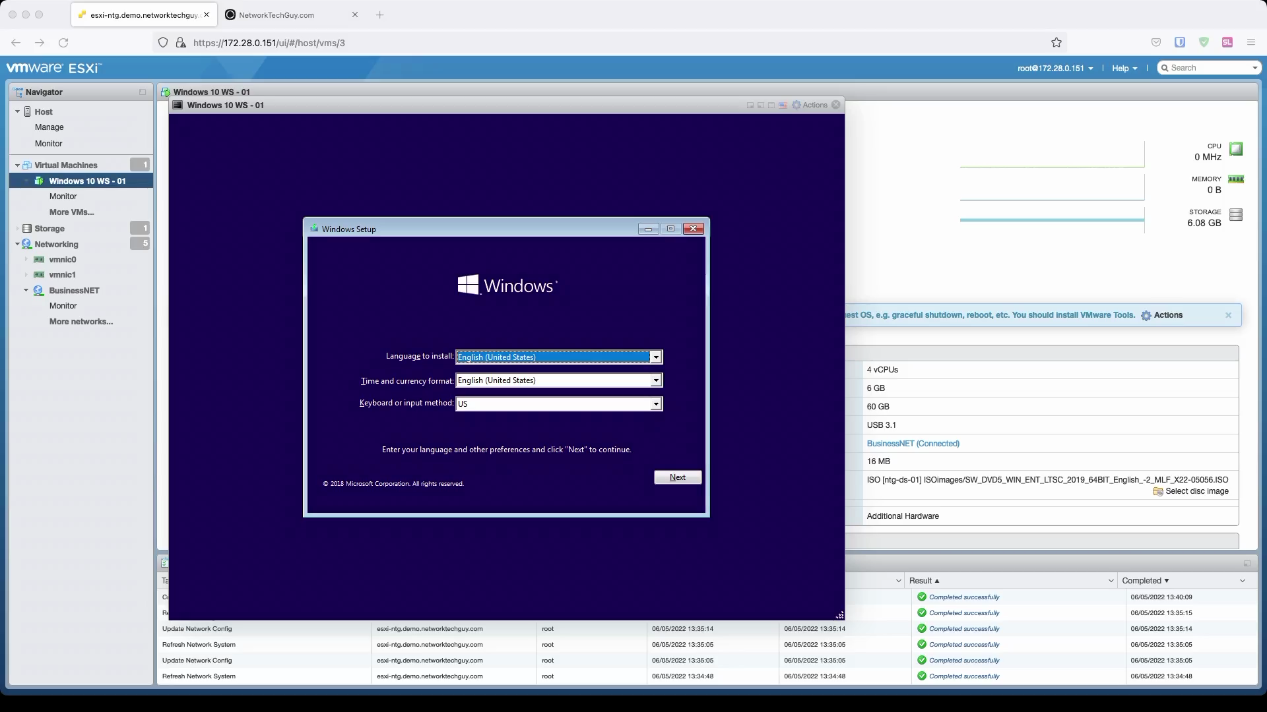
Task: Click the green shield extension icon
Action: click(1204, 43)
